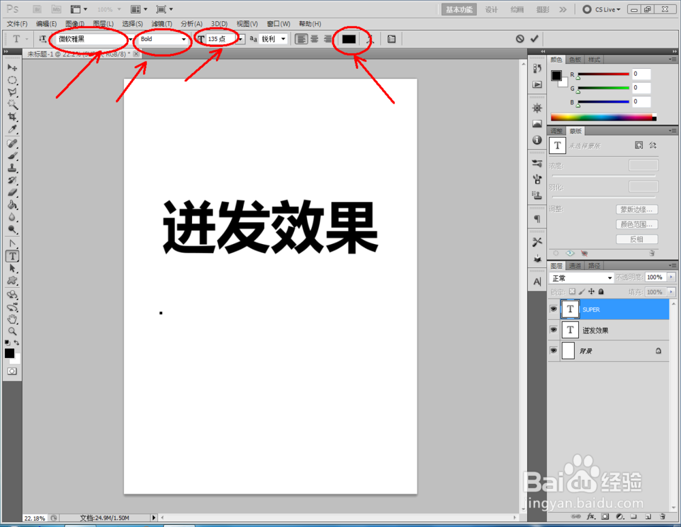Select the Horizontal Type tool
This screenshot has height=527, width=681.
tap(12, 256)
